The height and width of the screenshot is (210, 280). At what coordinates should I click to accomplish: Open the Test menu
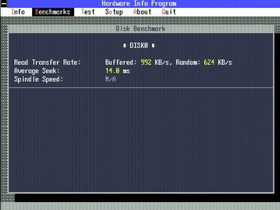88,12
